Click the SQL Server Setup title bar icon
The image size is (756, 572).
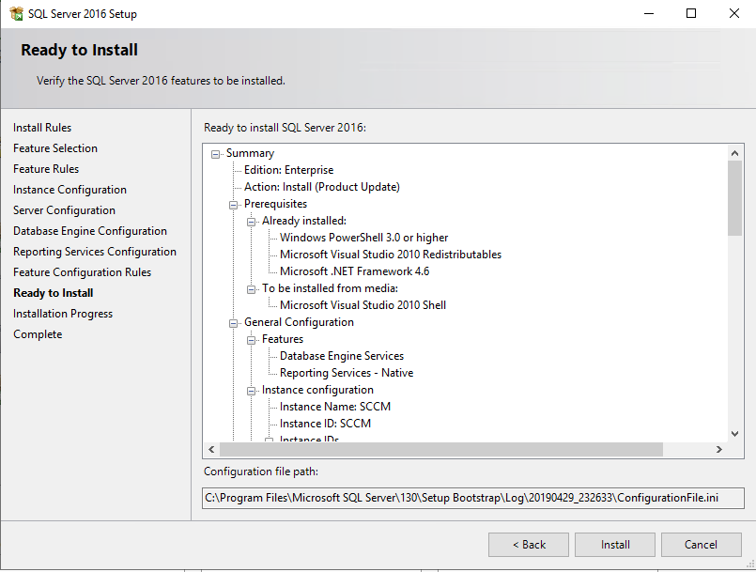pyautogui.click(x=16, y=13)
